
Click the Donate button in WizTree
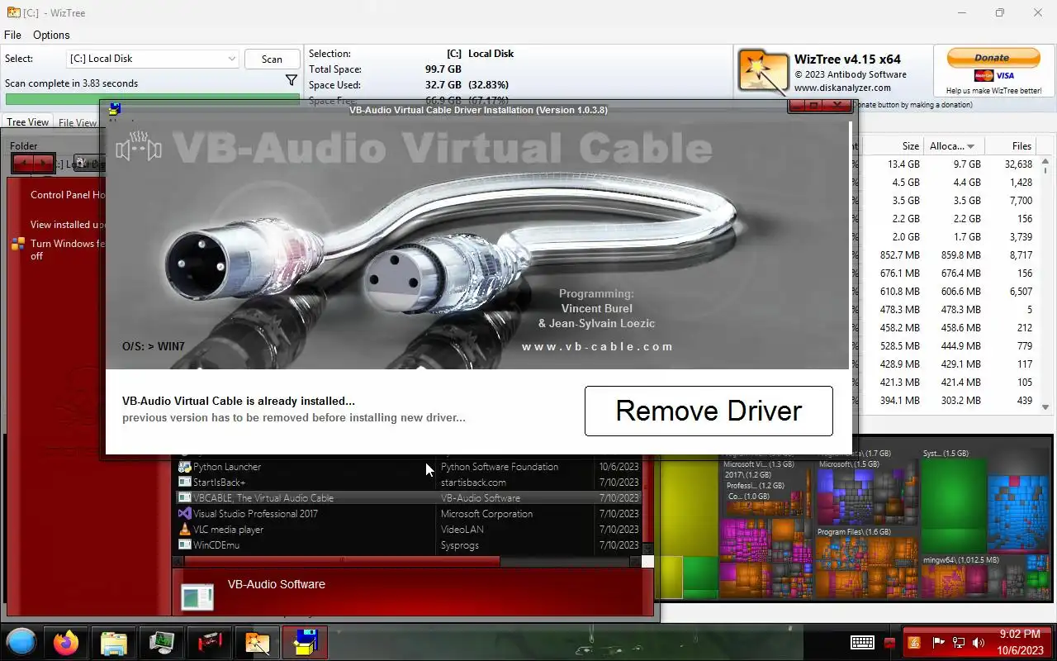point(993,58)
